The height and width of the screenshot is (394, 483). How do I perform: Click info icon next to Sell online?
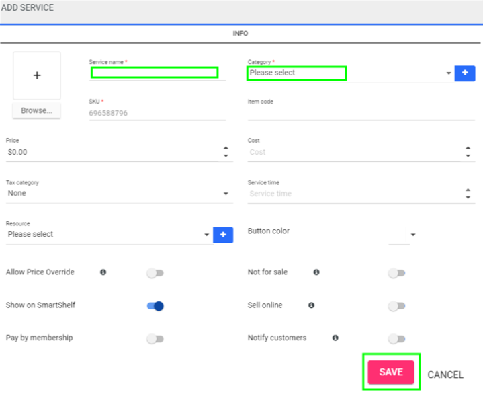pyautogui.click(x=311, y=305)
